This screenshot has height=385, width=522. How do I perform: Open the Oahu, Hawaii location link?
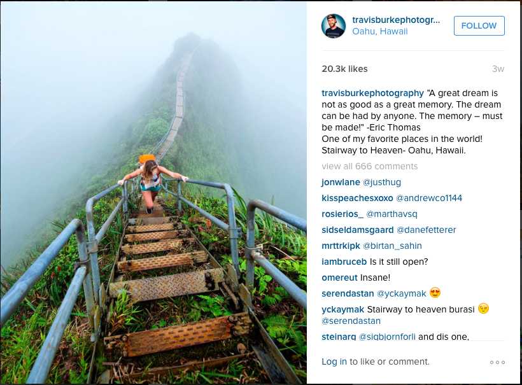[x=380, y=31]
